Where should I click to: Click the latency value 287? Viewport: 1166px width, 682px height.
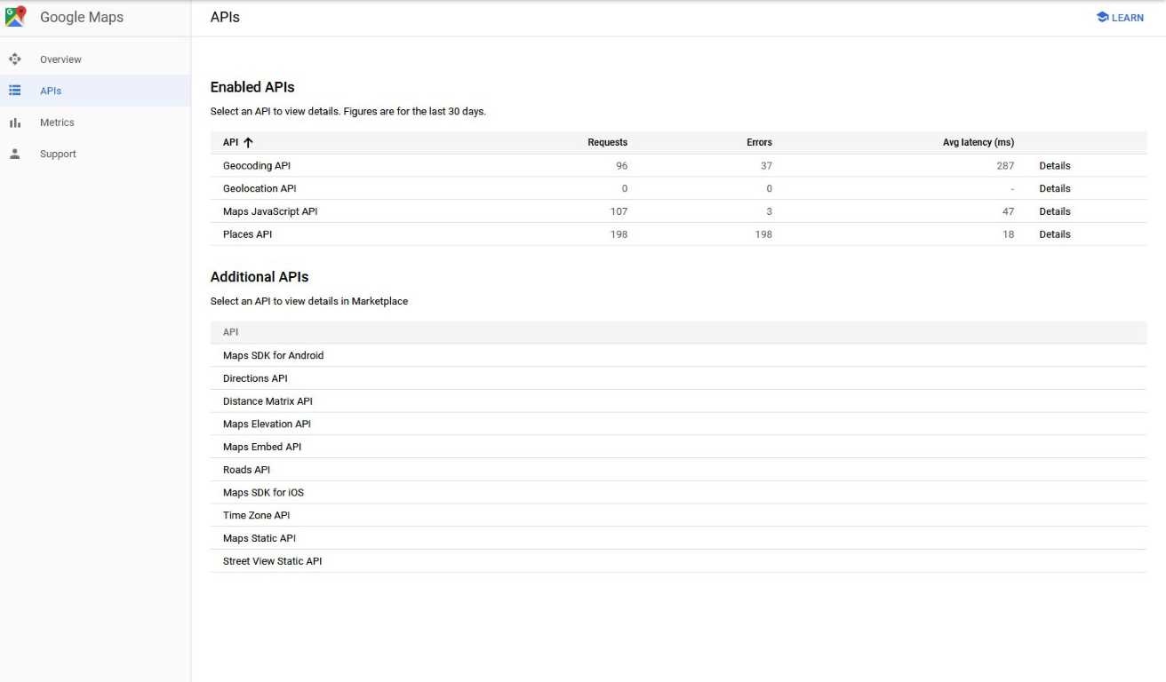coord(1005,166)
